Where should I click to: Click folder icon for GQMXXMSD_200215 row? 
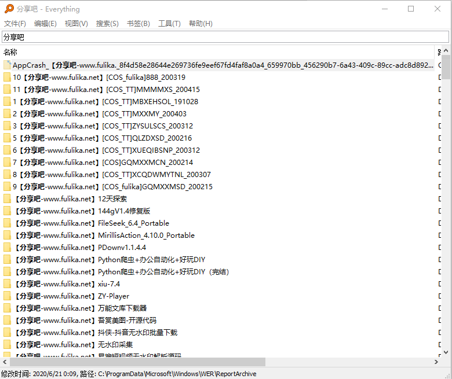pos(7,187)
